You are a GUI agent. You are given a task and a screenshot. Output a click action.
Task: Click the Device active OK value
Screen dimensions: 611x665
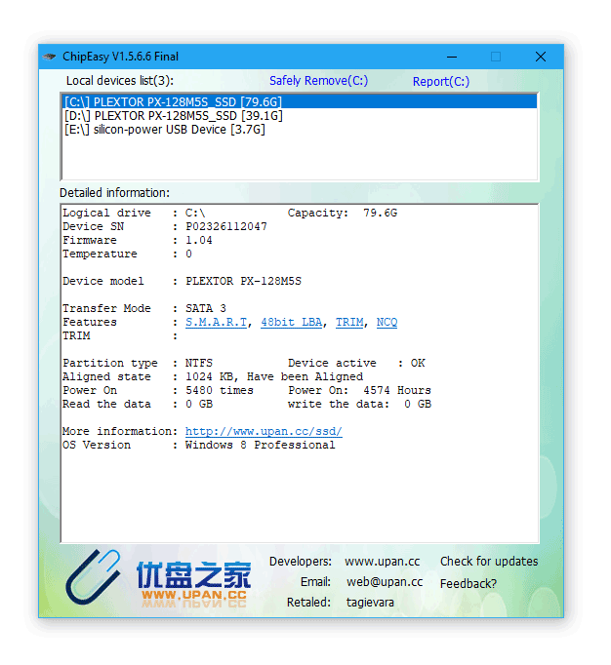(x=418, y=363)
